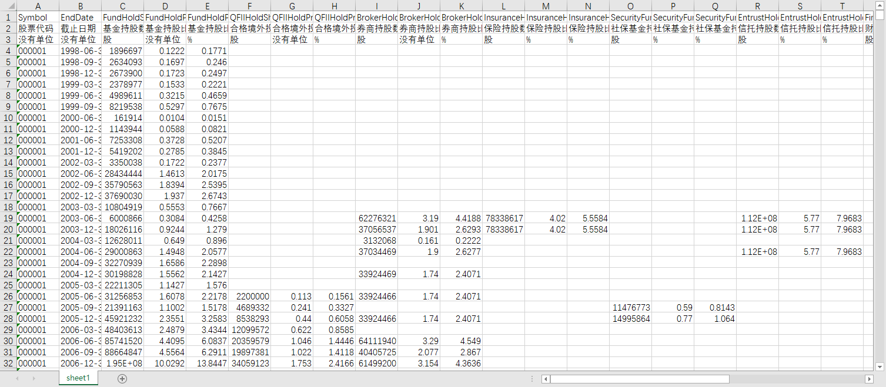This screenshot has height=387, width=886.
Task: Select cell containing 3132068
Action: (x=377, y=240)
